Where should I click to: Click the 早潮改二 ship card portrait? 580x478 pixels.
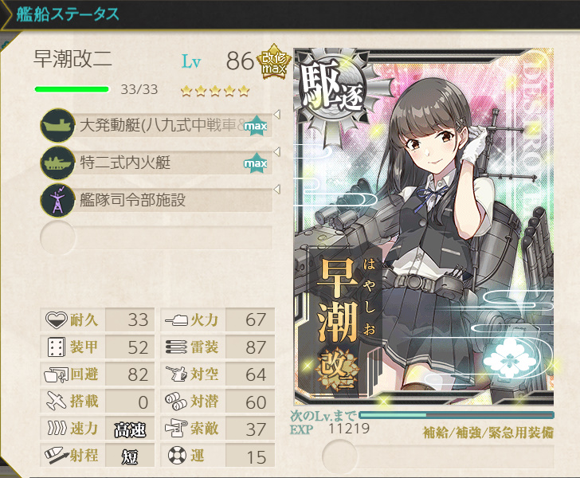point(424,227)
